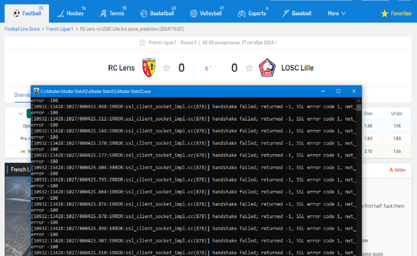This screenshot has height=256, width=417.
Task: Click the 9999+ hot flame counter
Action: pyautogui.click(x=397, y=170)
